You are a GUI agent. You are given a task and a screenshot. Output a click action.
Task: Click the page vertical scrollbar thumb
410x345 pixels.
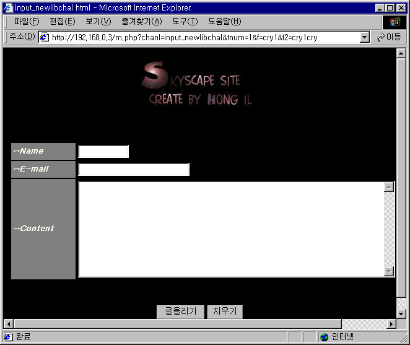(x=401, y=178)
